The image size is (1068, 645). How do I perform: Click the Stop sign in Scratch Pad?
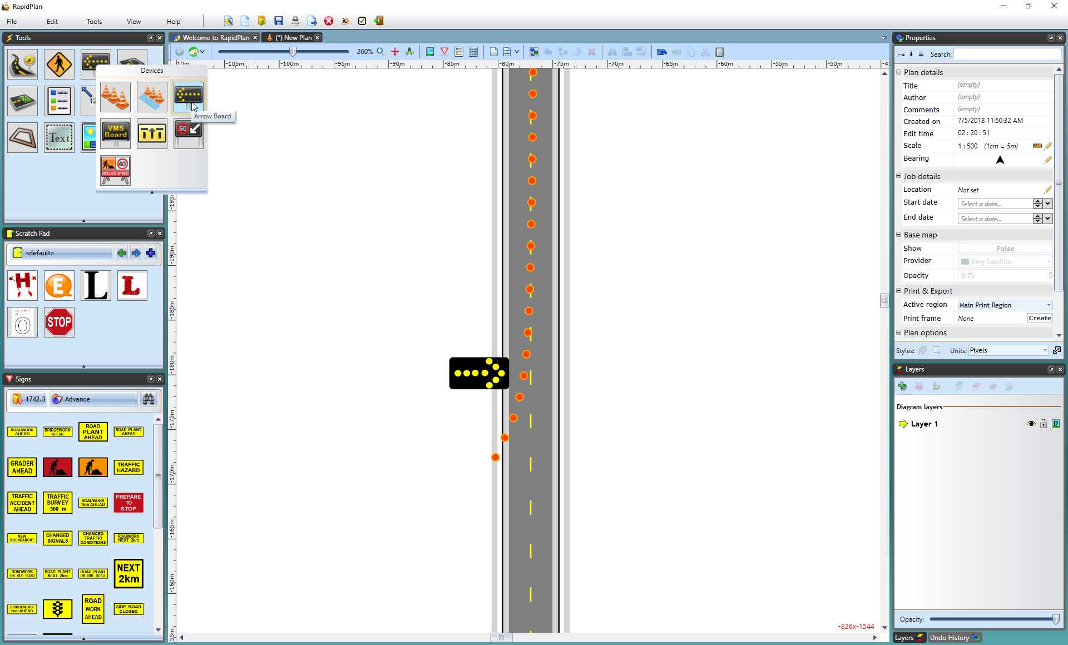59,322
